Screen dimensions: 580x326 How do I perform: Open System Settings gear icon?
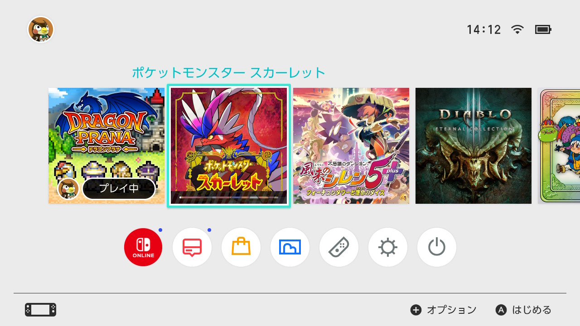[388, 247]
